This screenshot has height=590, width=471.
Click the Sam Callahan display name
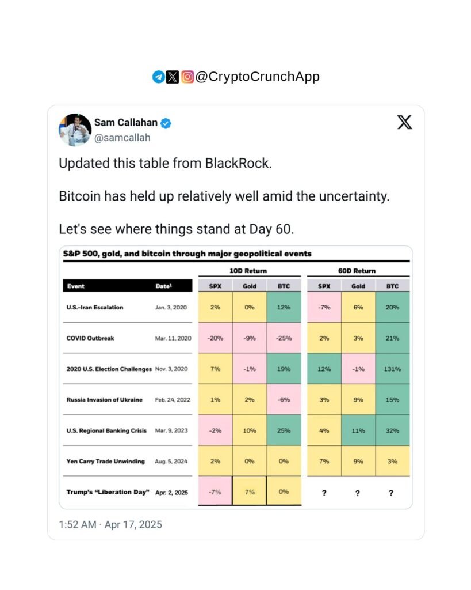(x=126, y=123)
